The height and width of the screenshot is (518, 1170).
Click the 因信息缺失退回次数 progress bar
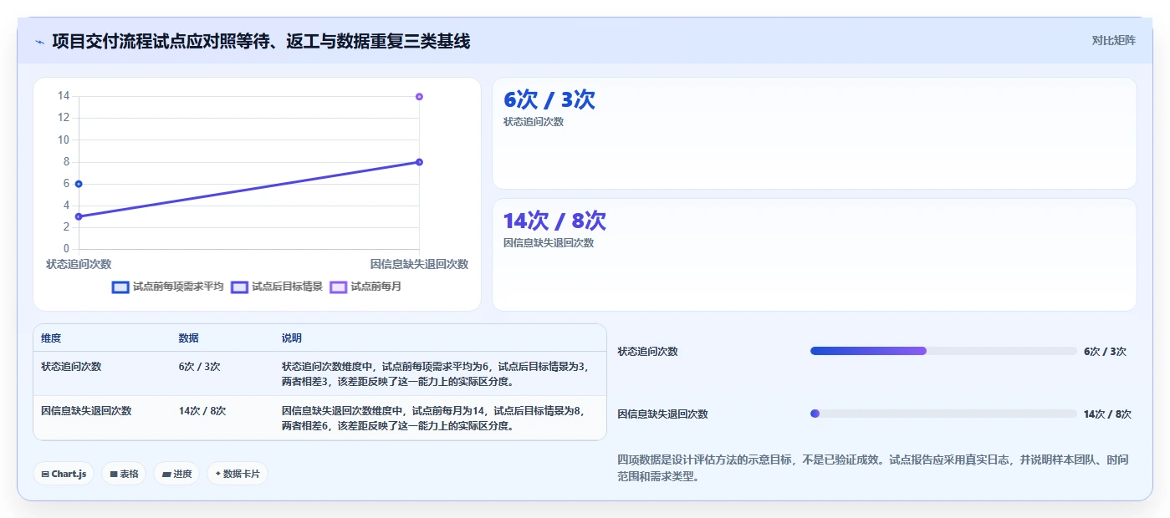943,414
